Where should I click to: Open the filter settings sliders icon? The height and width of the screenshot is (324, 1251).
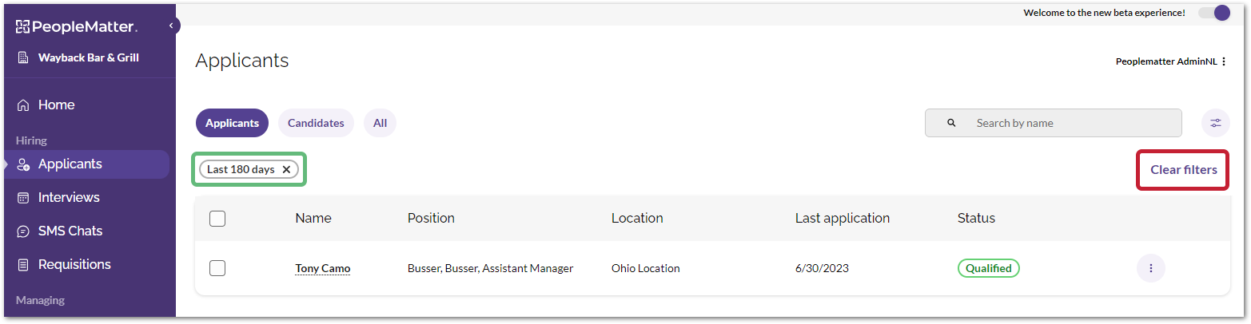1215,123
